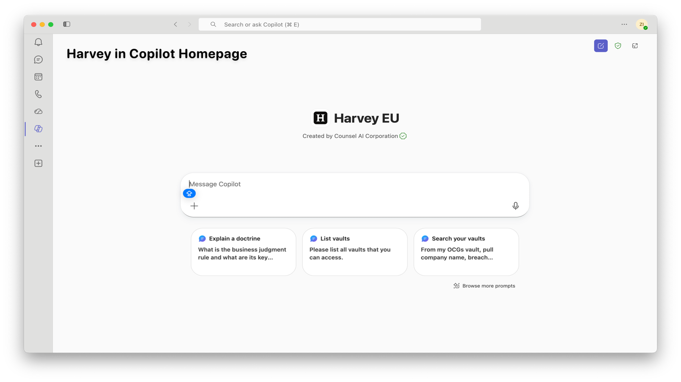Open the OneDrive cloud icon
The width and height of the screenshot is (681, 382).
click(38, 111)
